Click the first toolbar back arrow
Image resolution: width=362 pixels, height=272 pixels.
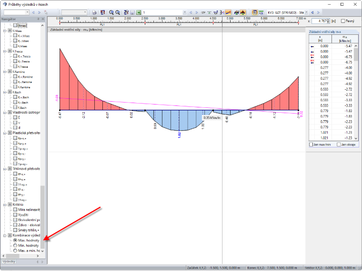coord(33,12)
